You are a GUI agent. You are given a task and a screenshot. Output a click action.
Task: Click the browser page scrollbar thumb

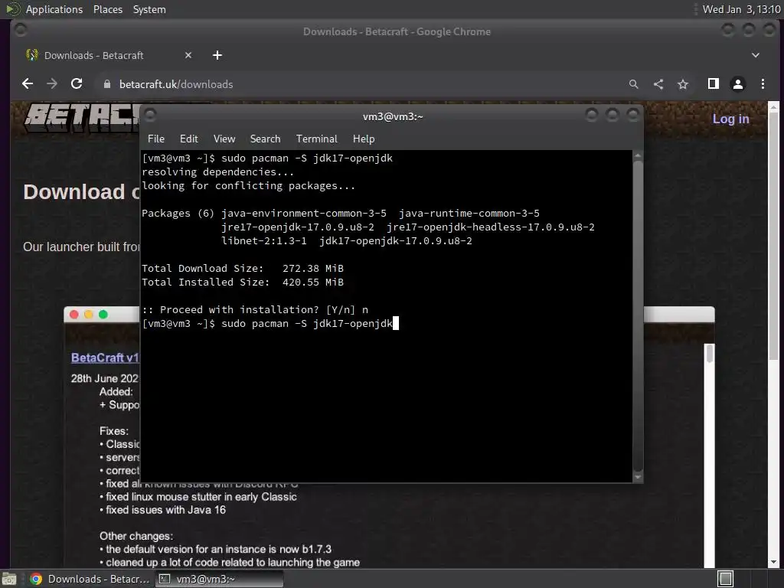point(773,236)
